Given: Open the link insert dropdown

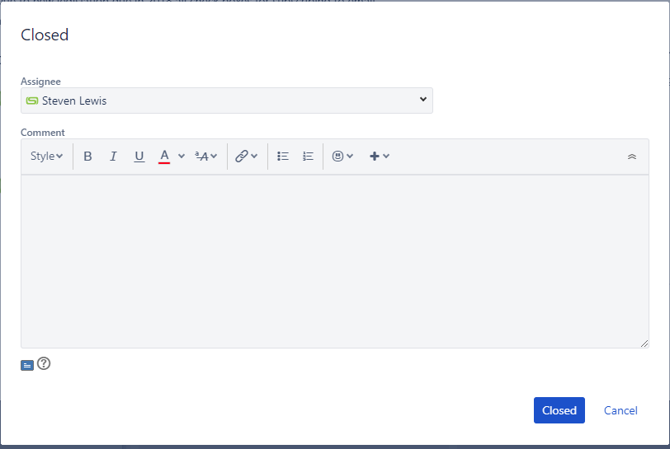Looking at the screenshot, I should point(247,157).
